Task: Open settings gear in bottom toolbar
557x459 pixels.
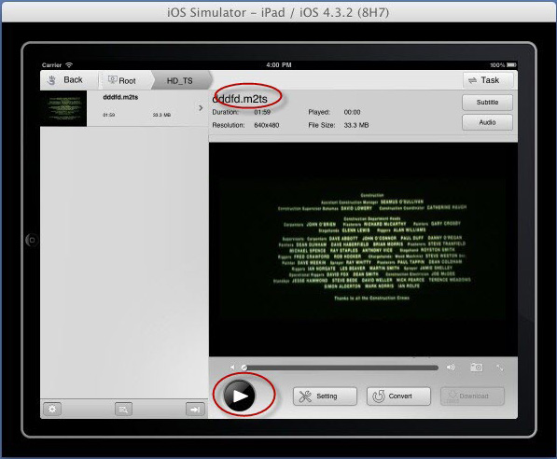Action: (52, 410)
